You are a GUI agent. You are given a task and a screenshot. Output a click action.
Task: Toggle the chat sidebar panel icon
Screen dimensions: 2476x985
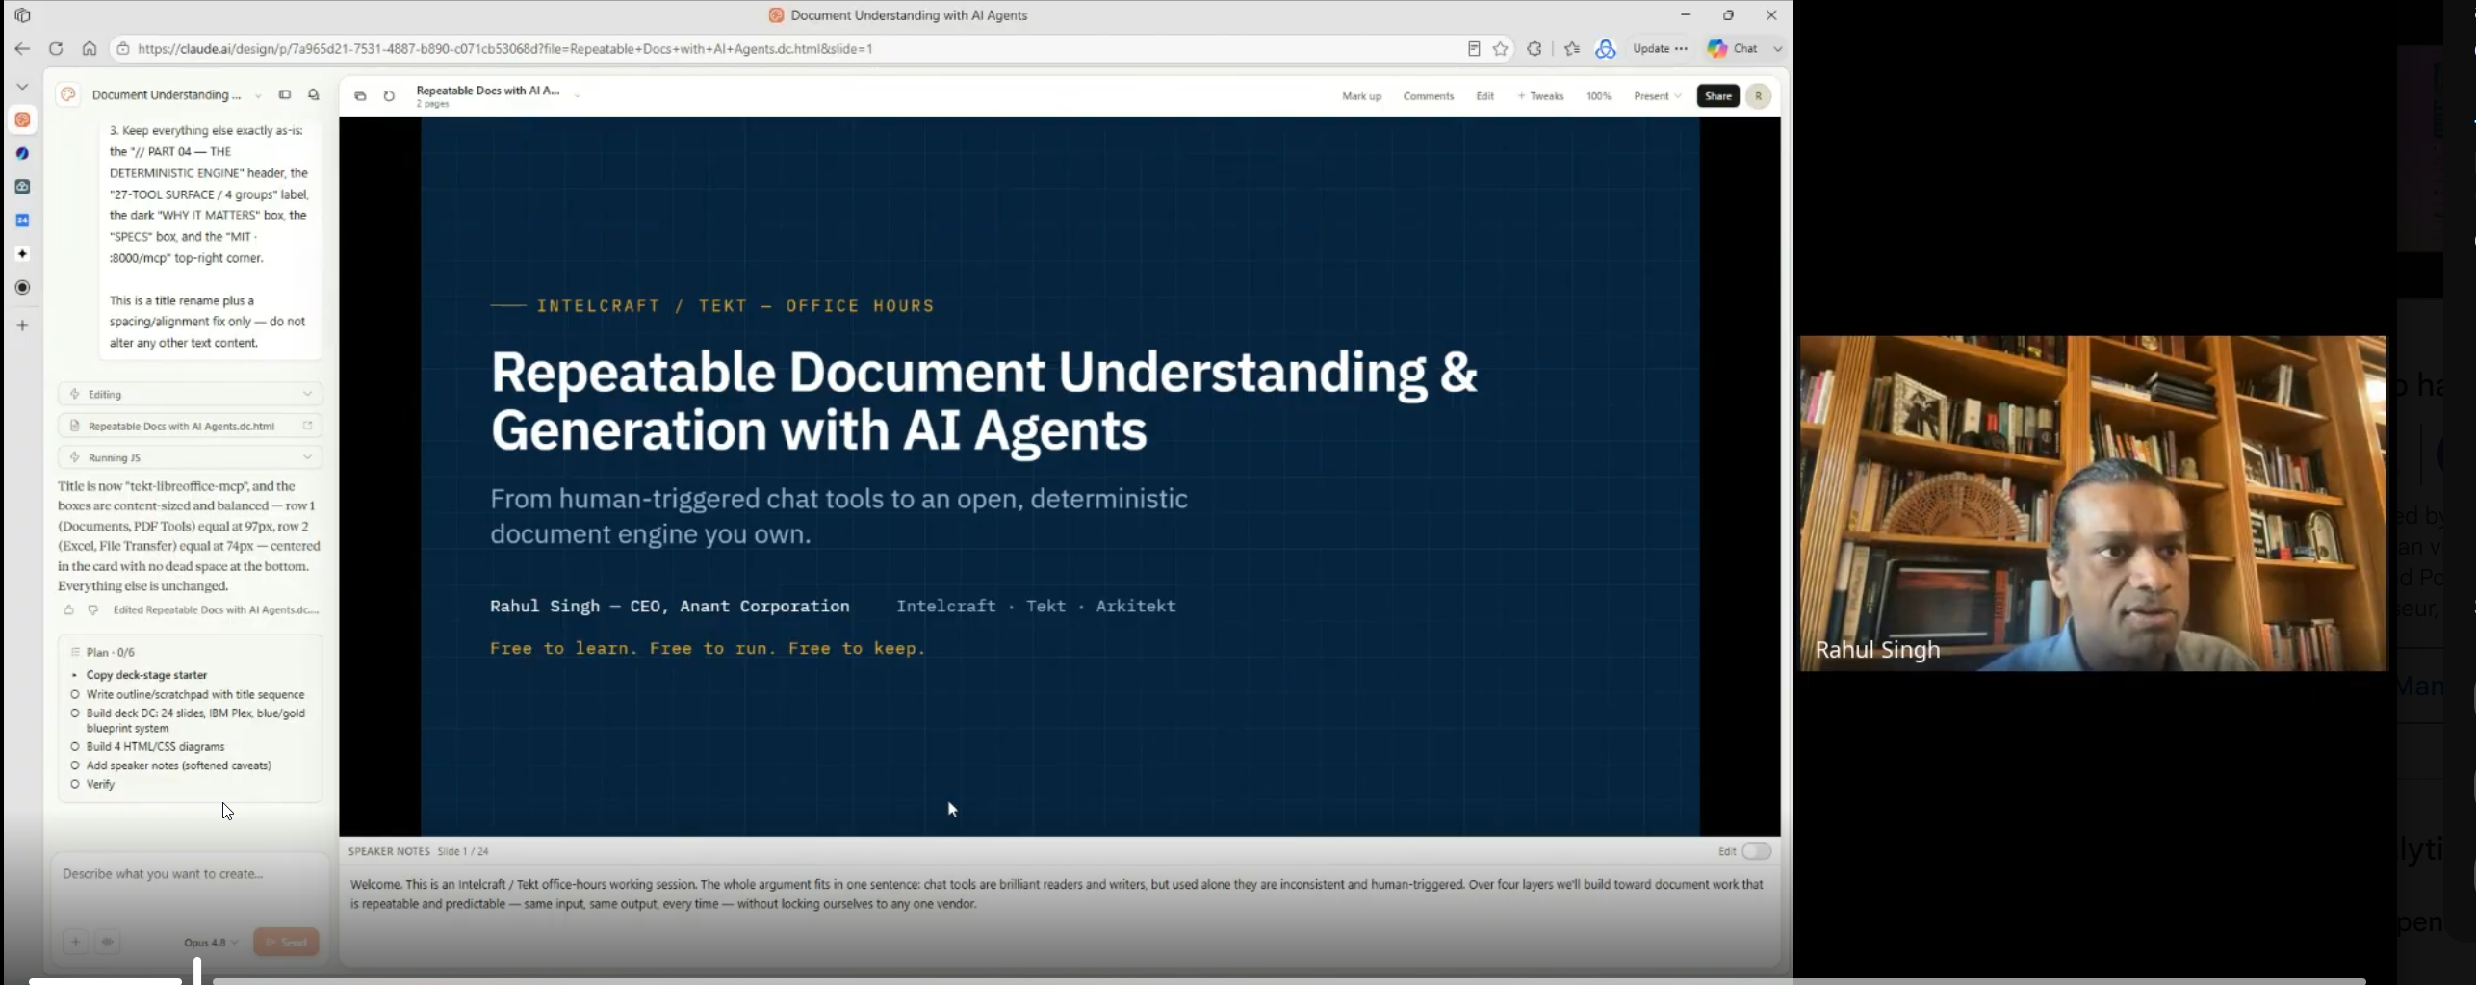[285, 94]
